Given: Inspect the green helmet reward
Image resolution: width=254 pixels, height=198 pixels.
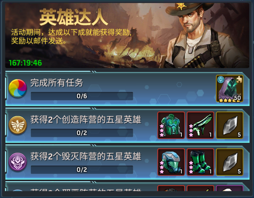Looking at the screenshot, I should pyautogui.click(x=171, y=162).
